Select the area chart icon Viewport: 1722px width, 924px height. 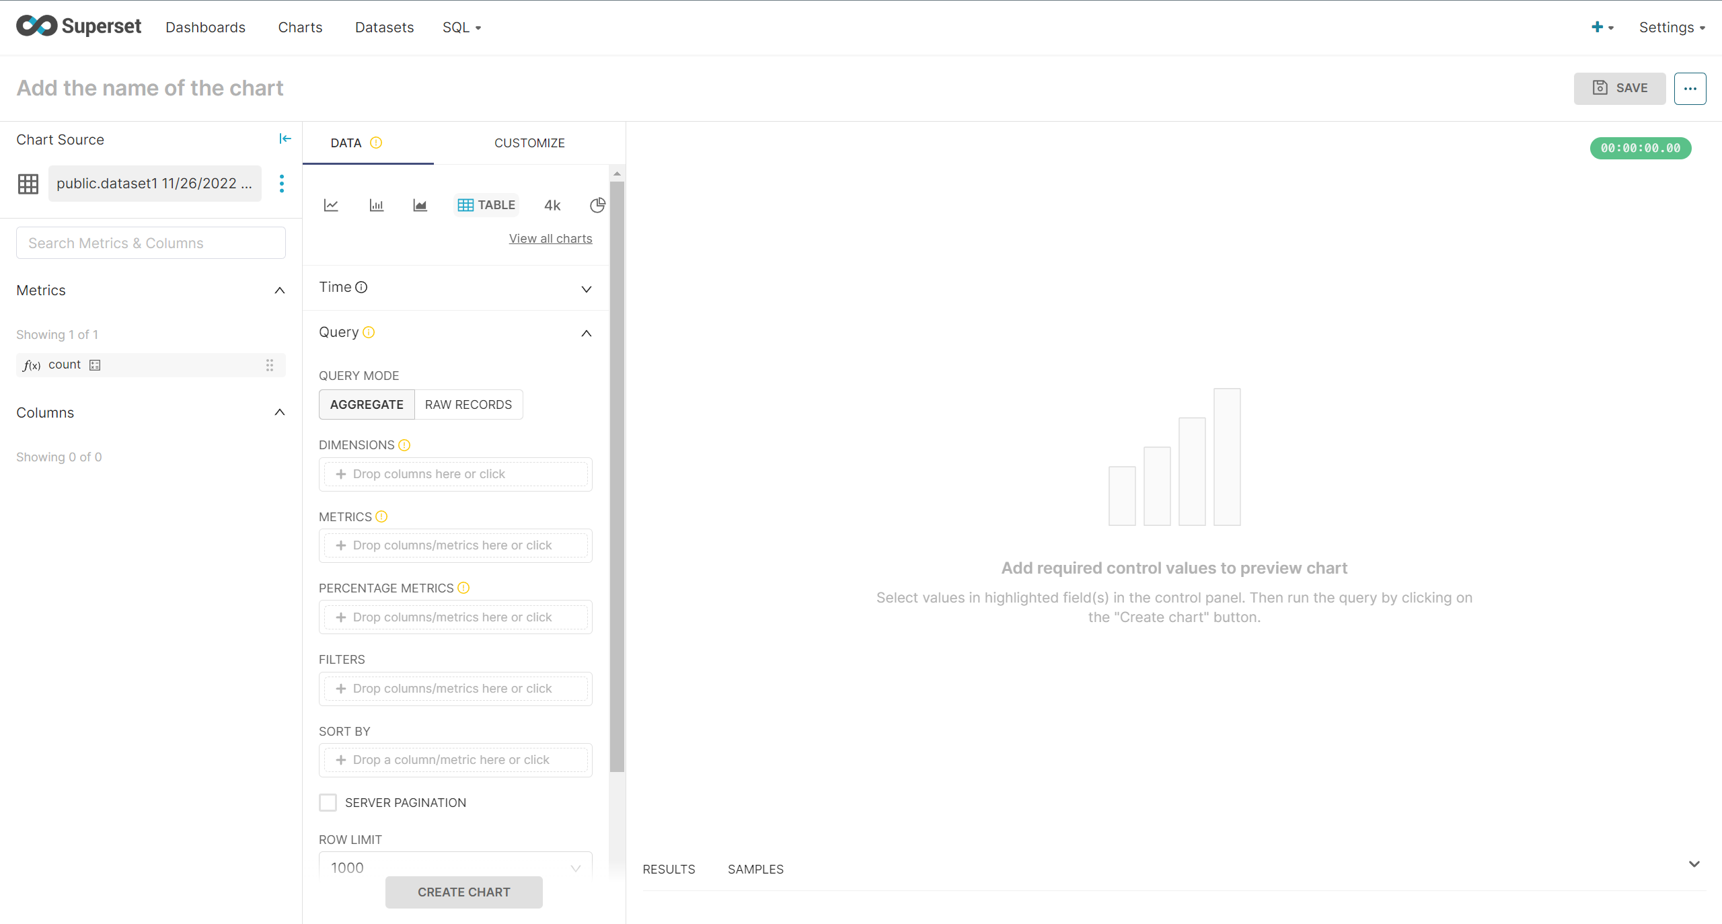point(420,205)
